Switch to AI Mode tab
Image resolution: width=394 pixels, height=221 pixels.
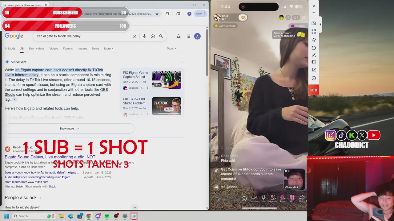10,48
